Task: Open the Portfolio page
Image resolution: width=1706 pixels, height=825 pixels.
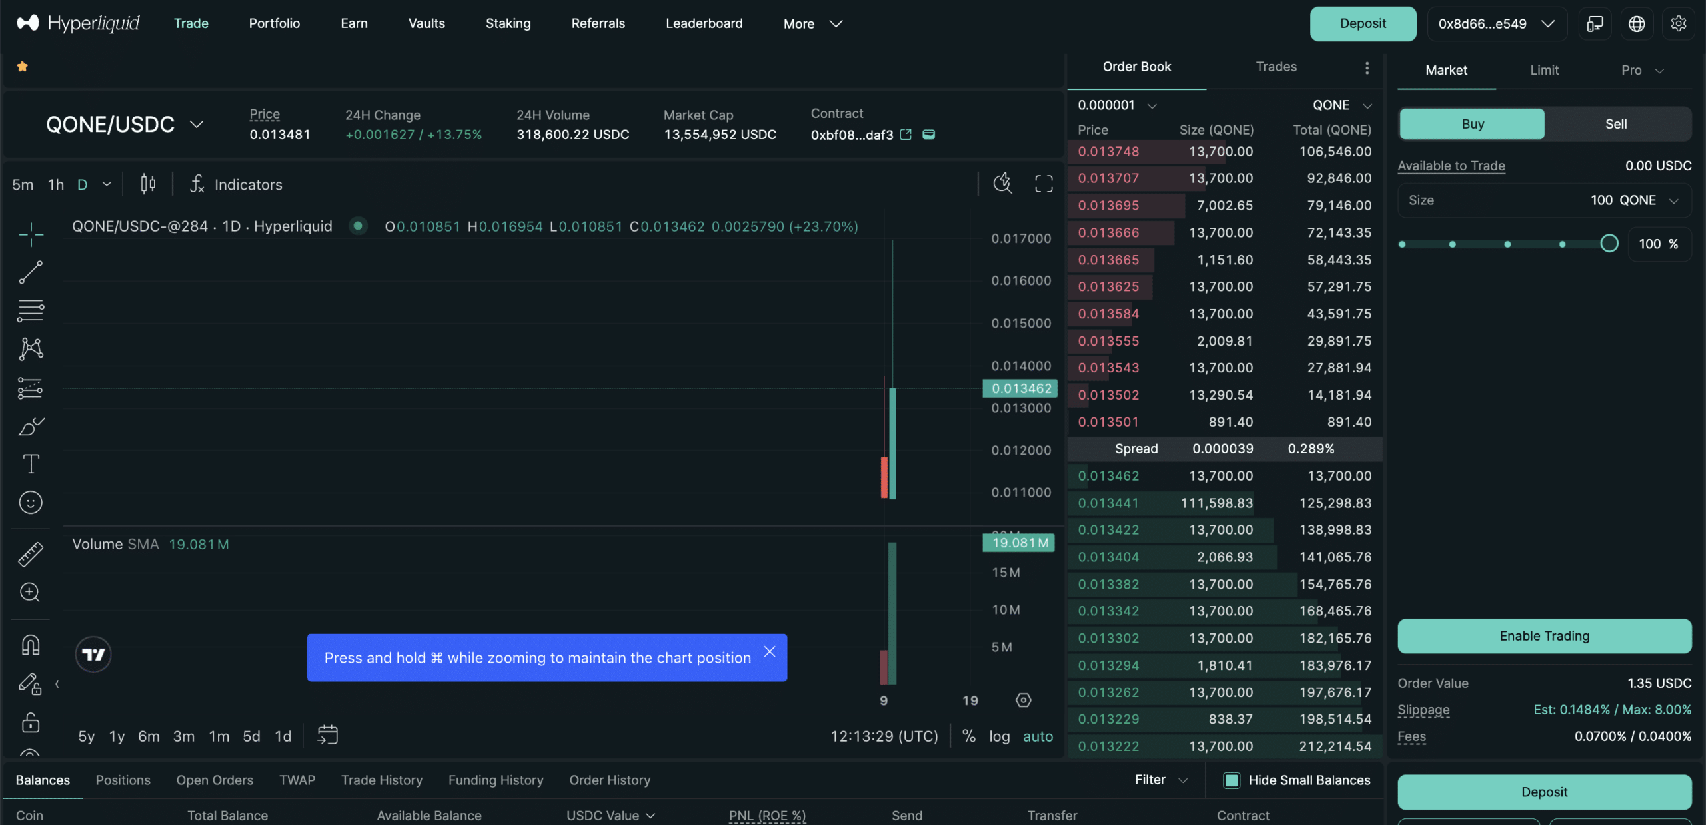Action: (x=274, y=23)
